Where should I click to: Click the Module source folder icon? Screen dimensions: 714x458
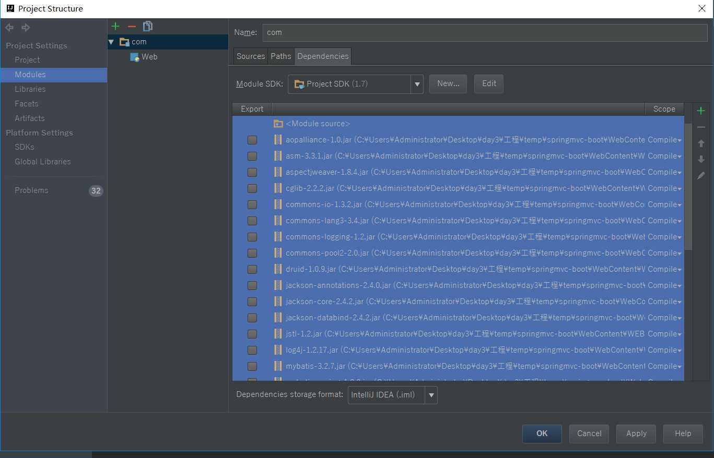[278, 124]
